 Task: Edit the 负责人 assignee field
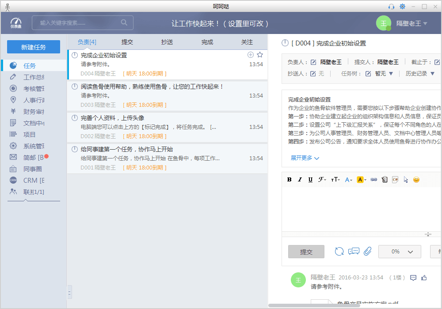(x=313, y=62)
